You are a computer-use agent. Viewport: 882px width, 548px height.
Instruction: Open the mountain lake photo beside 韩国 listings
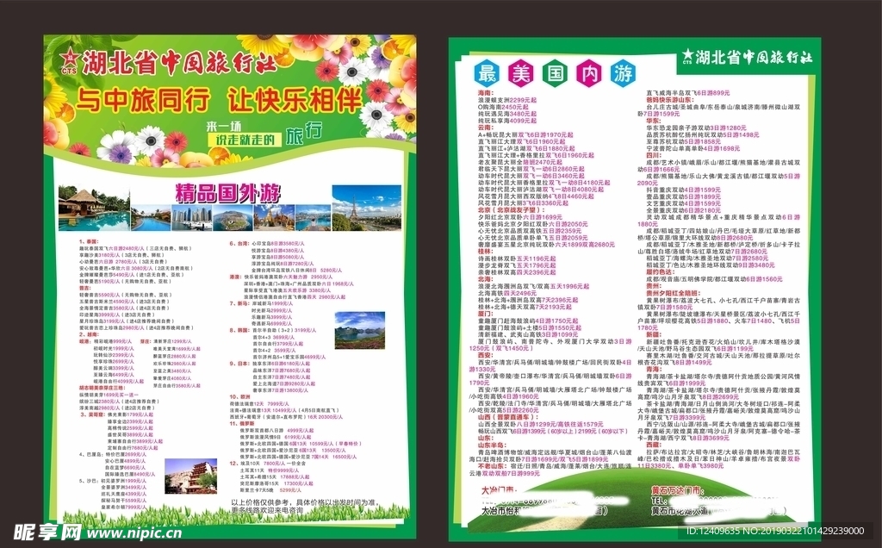[359, 330]
